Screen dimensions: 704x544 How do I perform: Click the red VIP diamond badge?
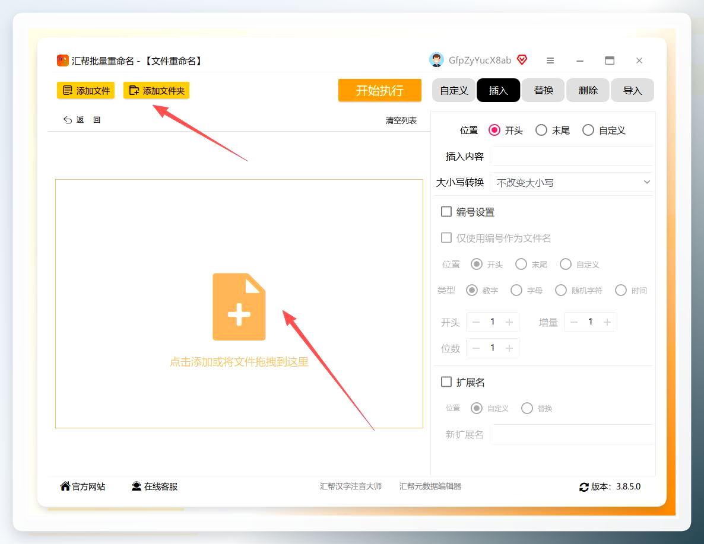pos(522,60)
